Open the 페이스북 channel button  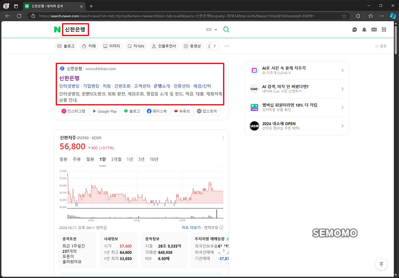[157, 111]
